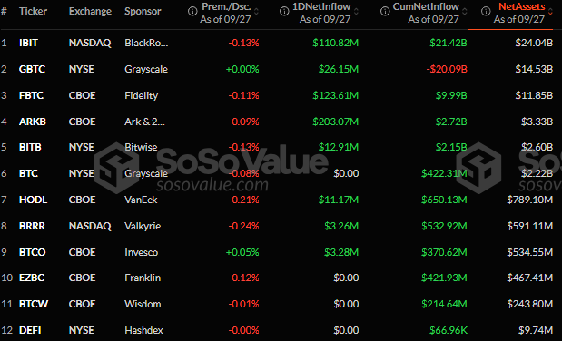Image resolution: width=562 pixels, height=341 pixels.
Task: Toggle NetAssets sort order arrows
Action: click(550, 12)
